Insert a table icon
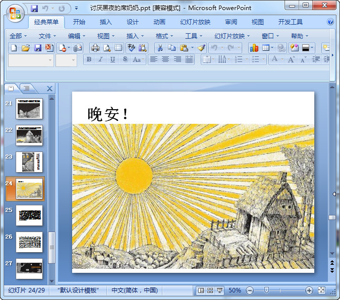Viewport: 340px width, 300px height. (266, 48)
